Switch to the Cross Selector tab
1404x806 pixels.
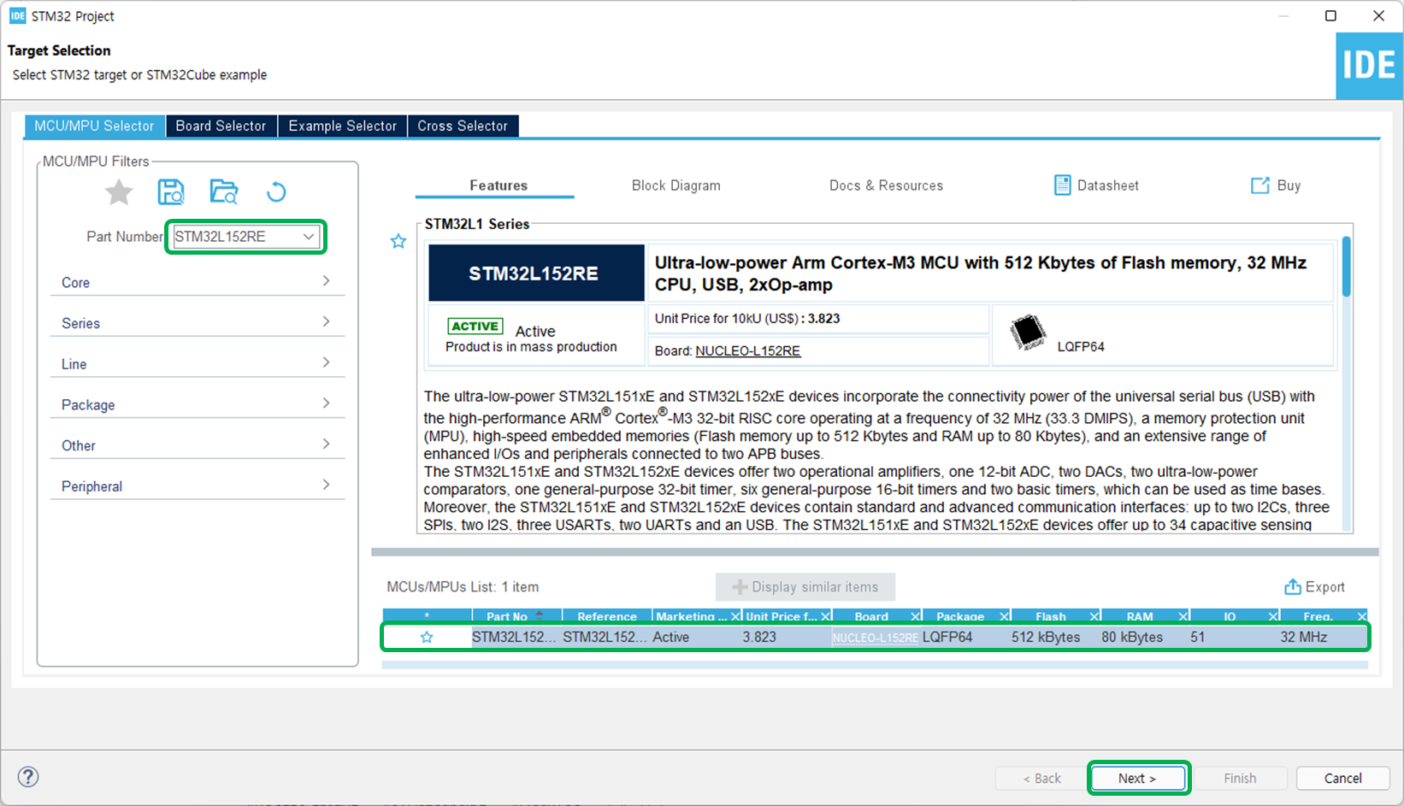click(x=463, y=126)
